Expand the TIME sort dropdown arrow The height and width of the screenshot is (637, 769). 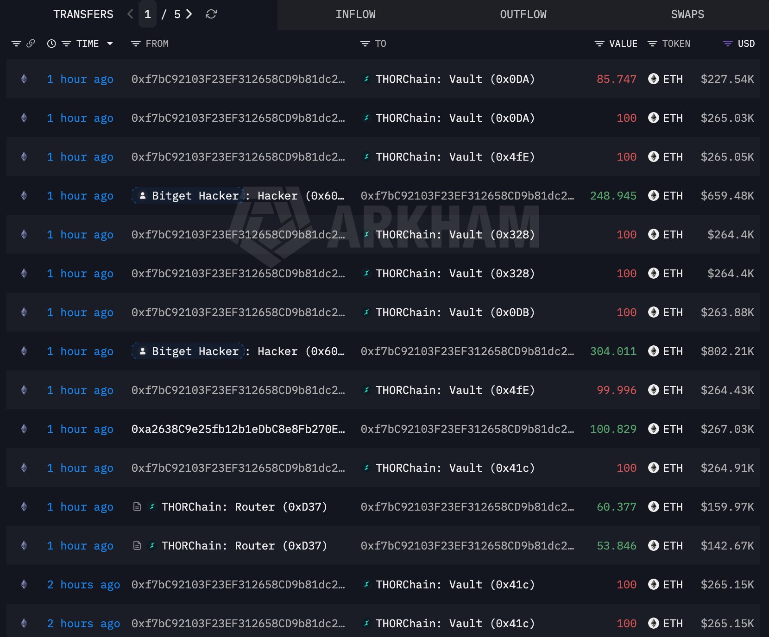pyautogui.click(x=110, y=44)
